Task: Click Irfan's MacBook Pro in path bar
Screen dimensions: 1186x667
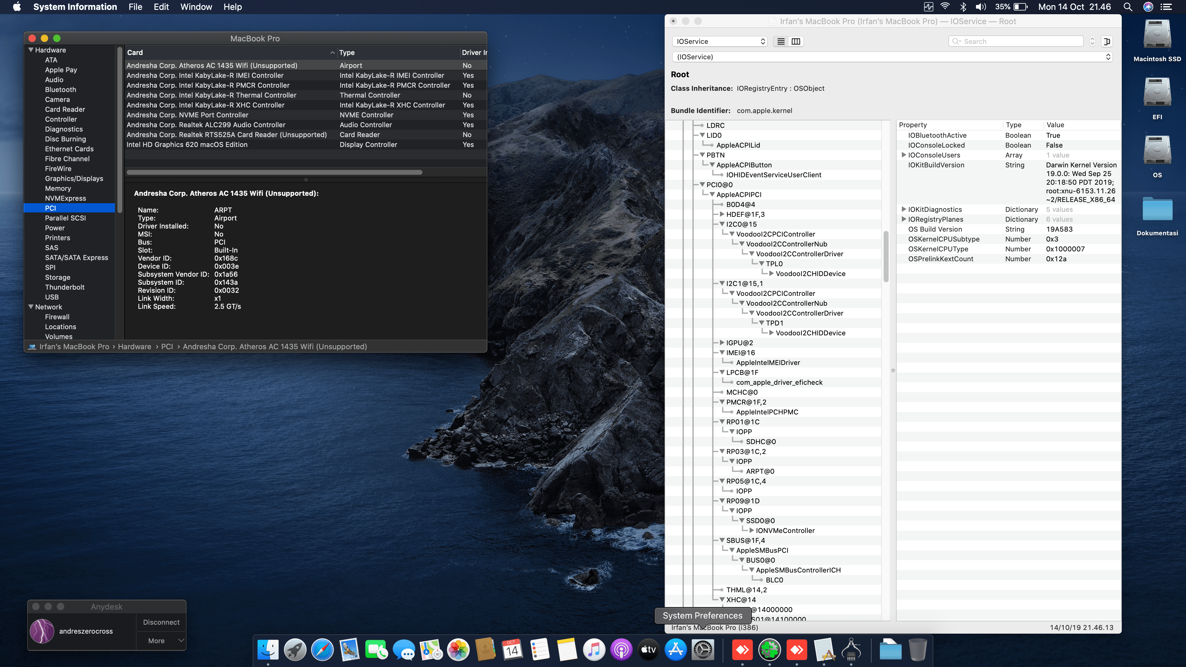Action: [74, 346]
